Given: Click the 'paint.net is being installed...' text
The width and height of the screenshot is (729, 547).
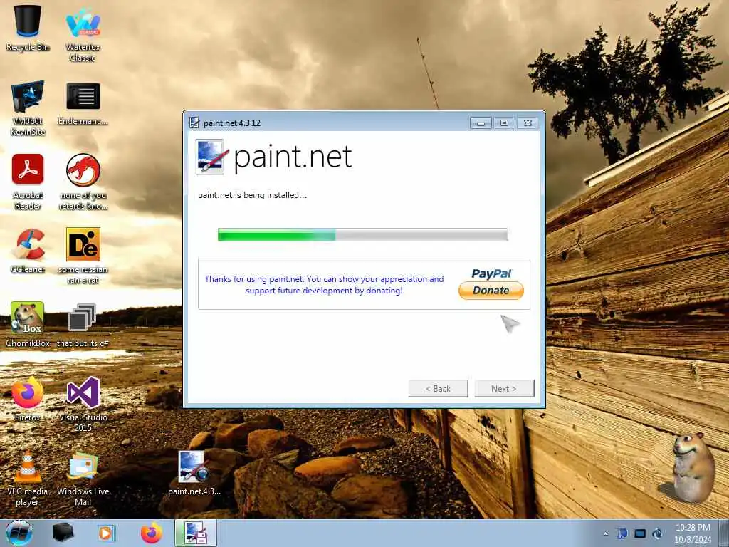Looking at the screenshot, I should 253,195.
